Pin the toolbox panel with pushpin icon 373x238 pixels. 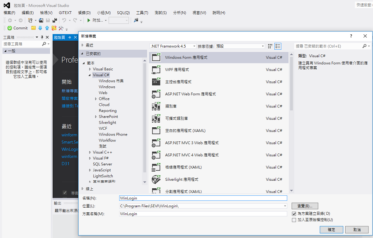(x=42, y=37)
